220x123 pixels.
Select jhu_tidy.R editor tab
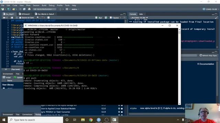coord(10,14)
